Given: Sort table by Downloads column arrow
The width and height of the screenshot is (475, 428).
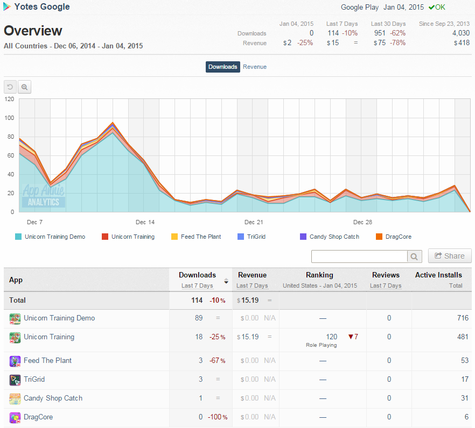Looking at the screenshot, I should pos(226,281).
